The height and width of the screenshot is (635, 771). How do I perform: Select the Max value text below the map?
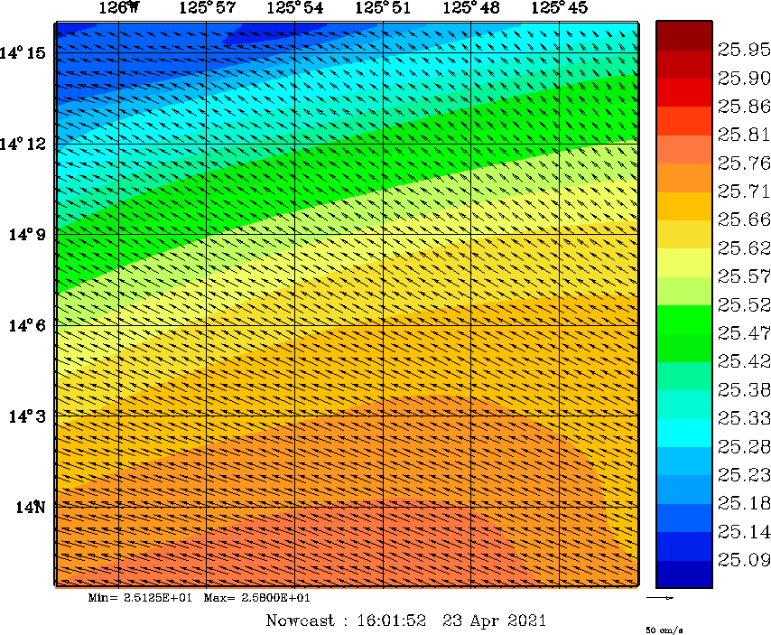256,598
